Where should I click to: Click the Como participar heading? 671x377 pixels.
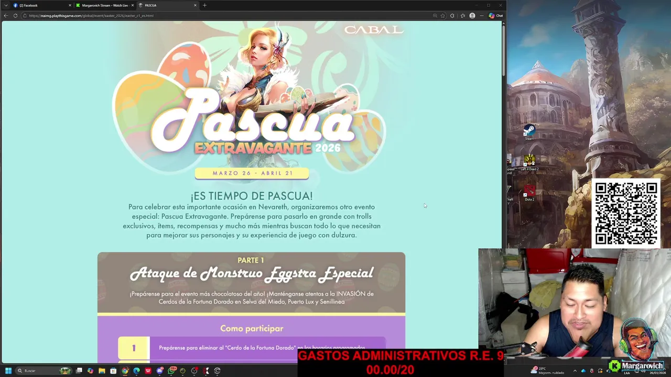252,328
